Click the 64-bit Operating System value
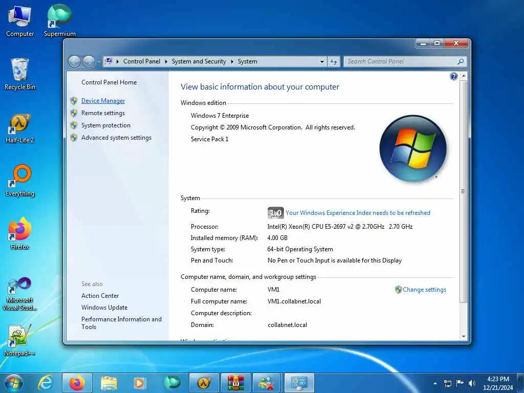This screenshot has width=524, height=393. pyautogui.click(x=300, y=249)
